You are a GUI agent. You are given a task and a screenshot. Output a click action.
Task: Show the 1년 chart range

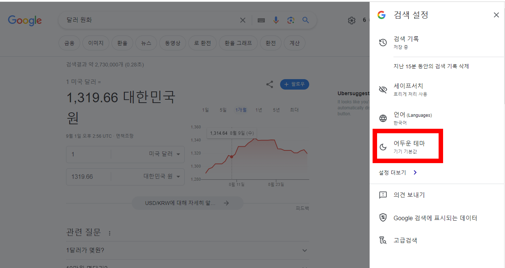coord(259,110)
